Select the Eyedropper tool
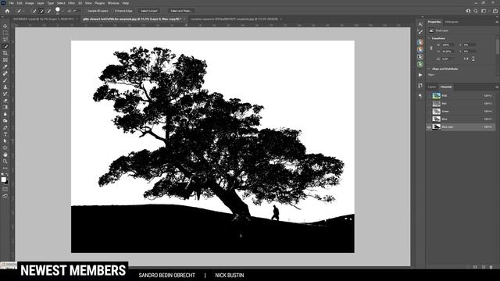500x281 pixels. 5,66
